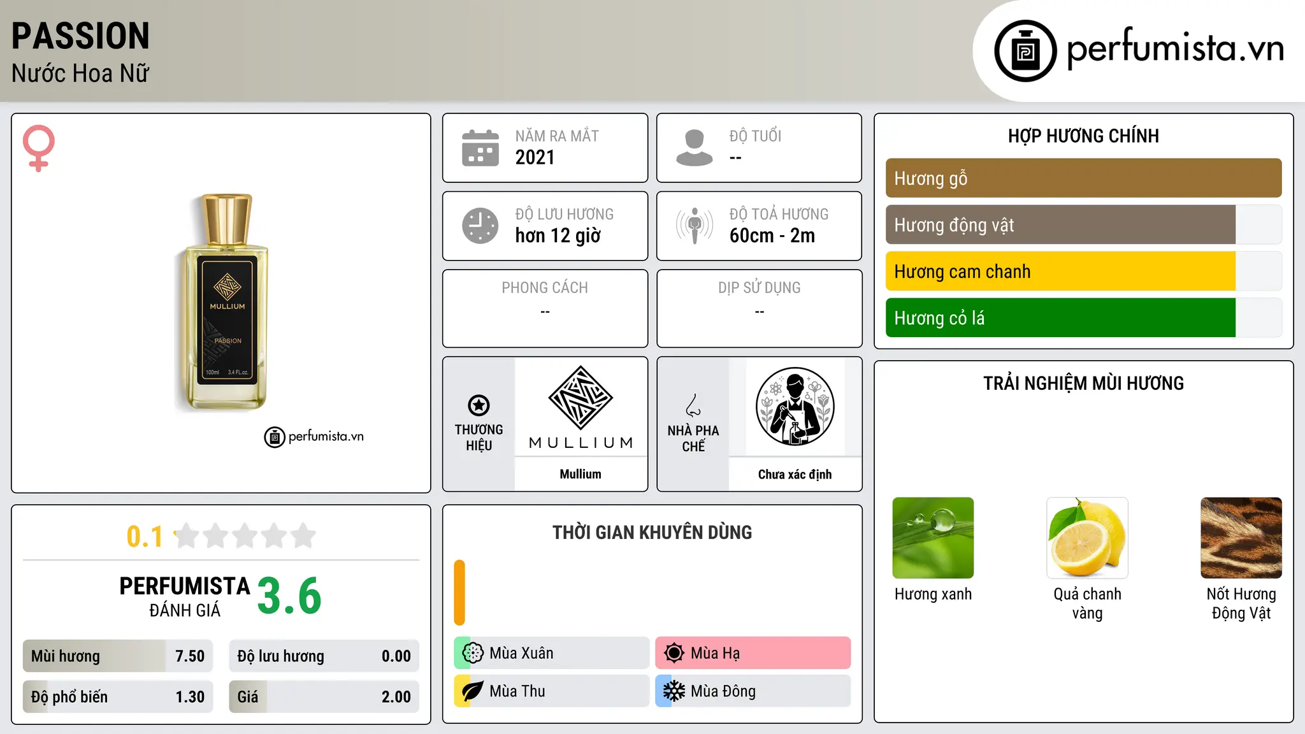The image size is (1305, 734).
Task: Click the nose icon above Nhà pha chế
Action: click(x=693, y=405)
